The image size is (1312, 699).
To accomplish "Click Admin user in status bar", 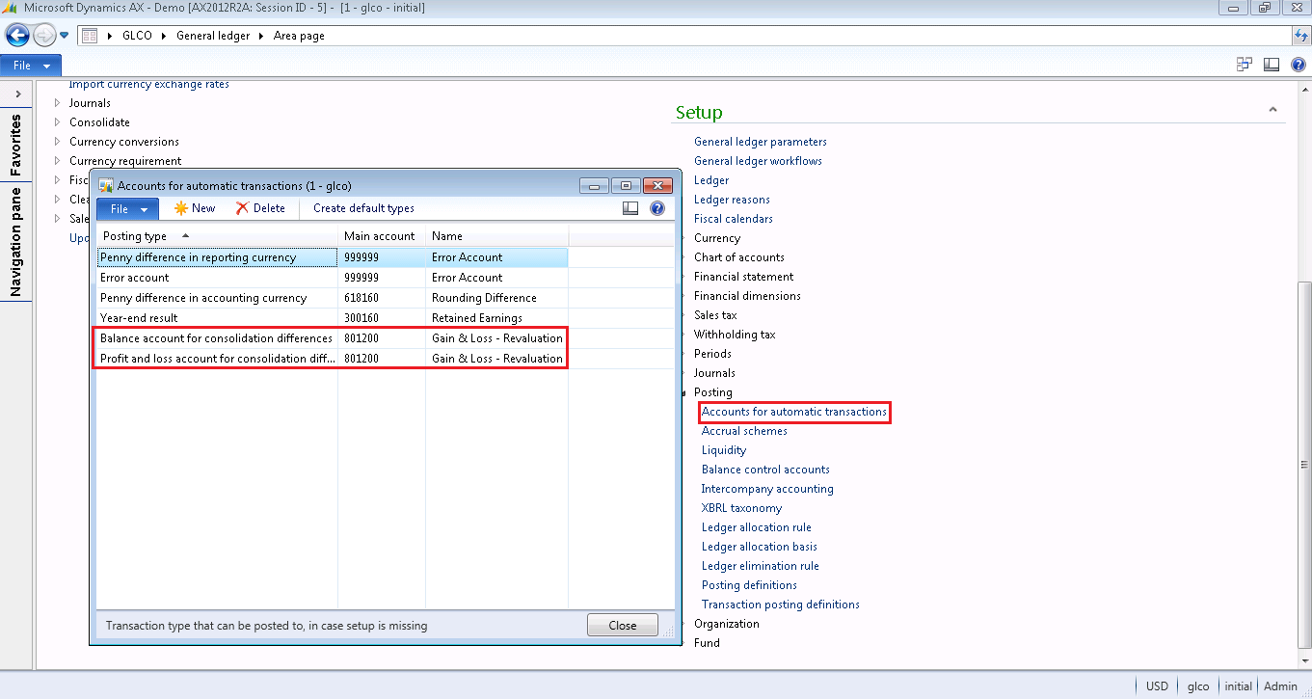I will coord(1280,686).
